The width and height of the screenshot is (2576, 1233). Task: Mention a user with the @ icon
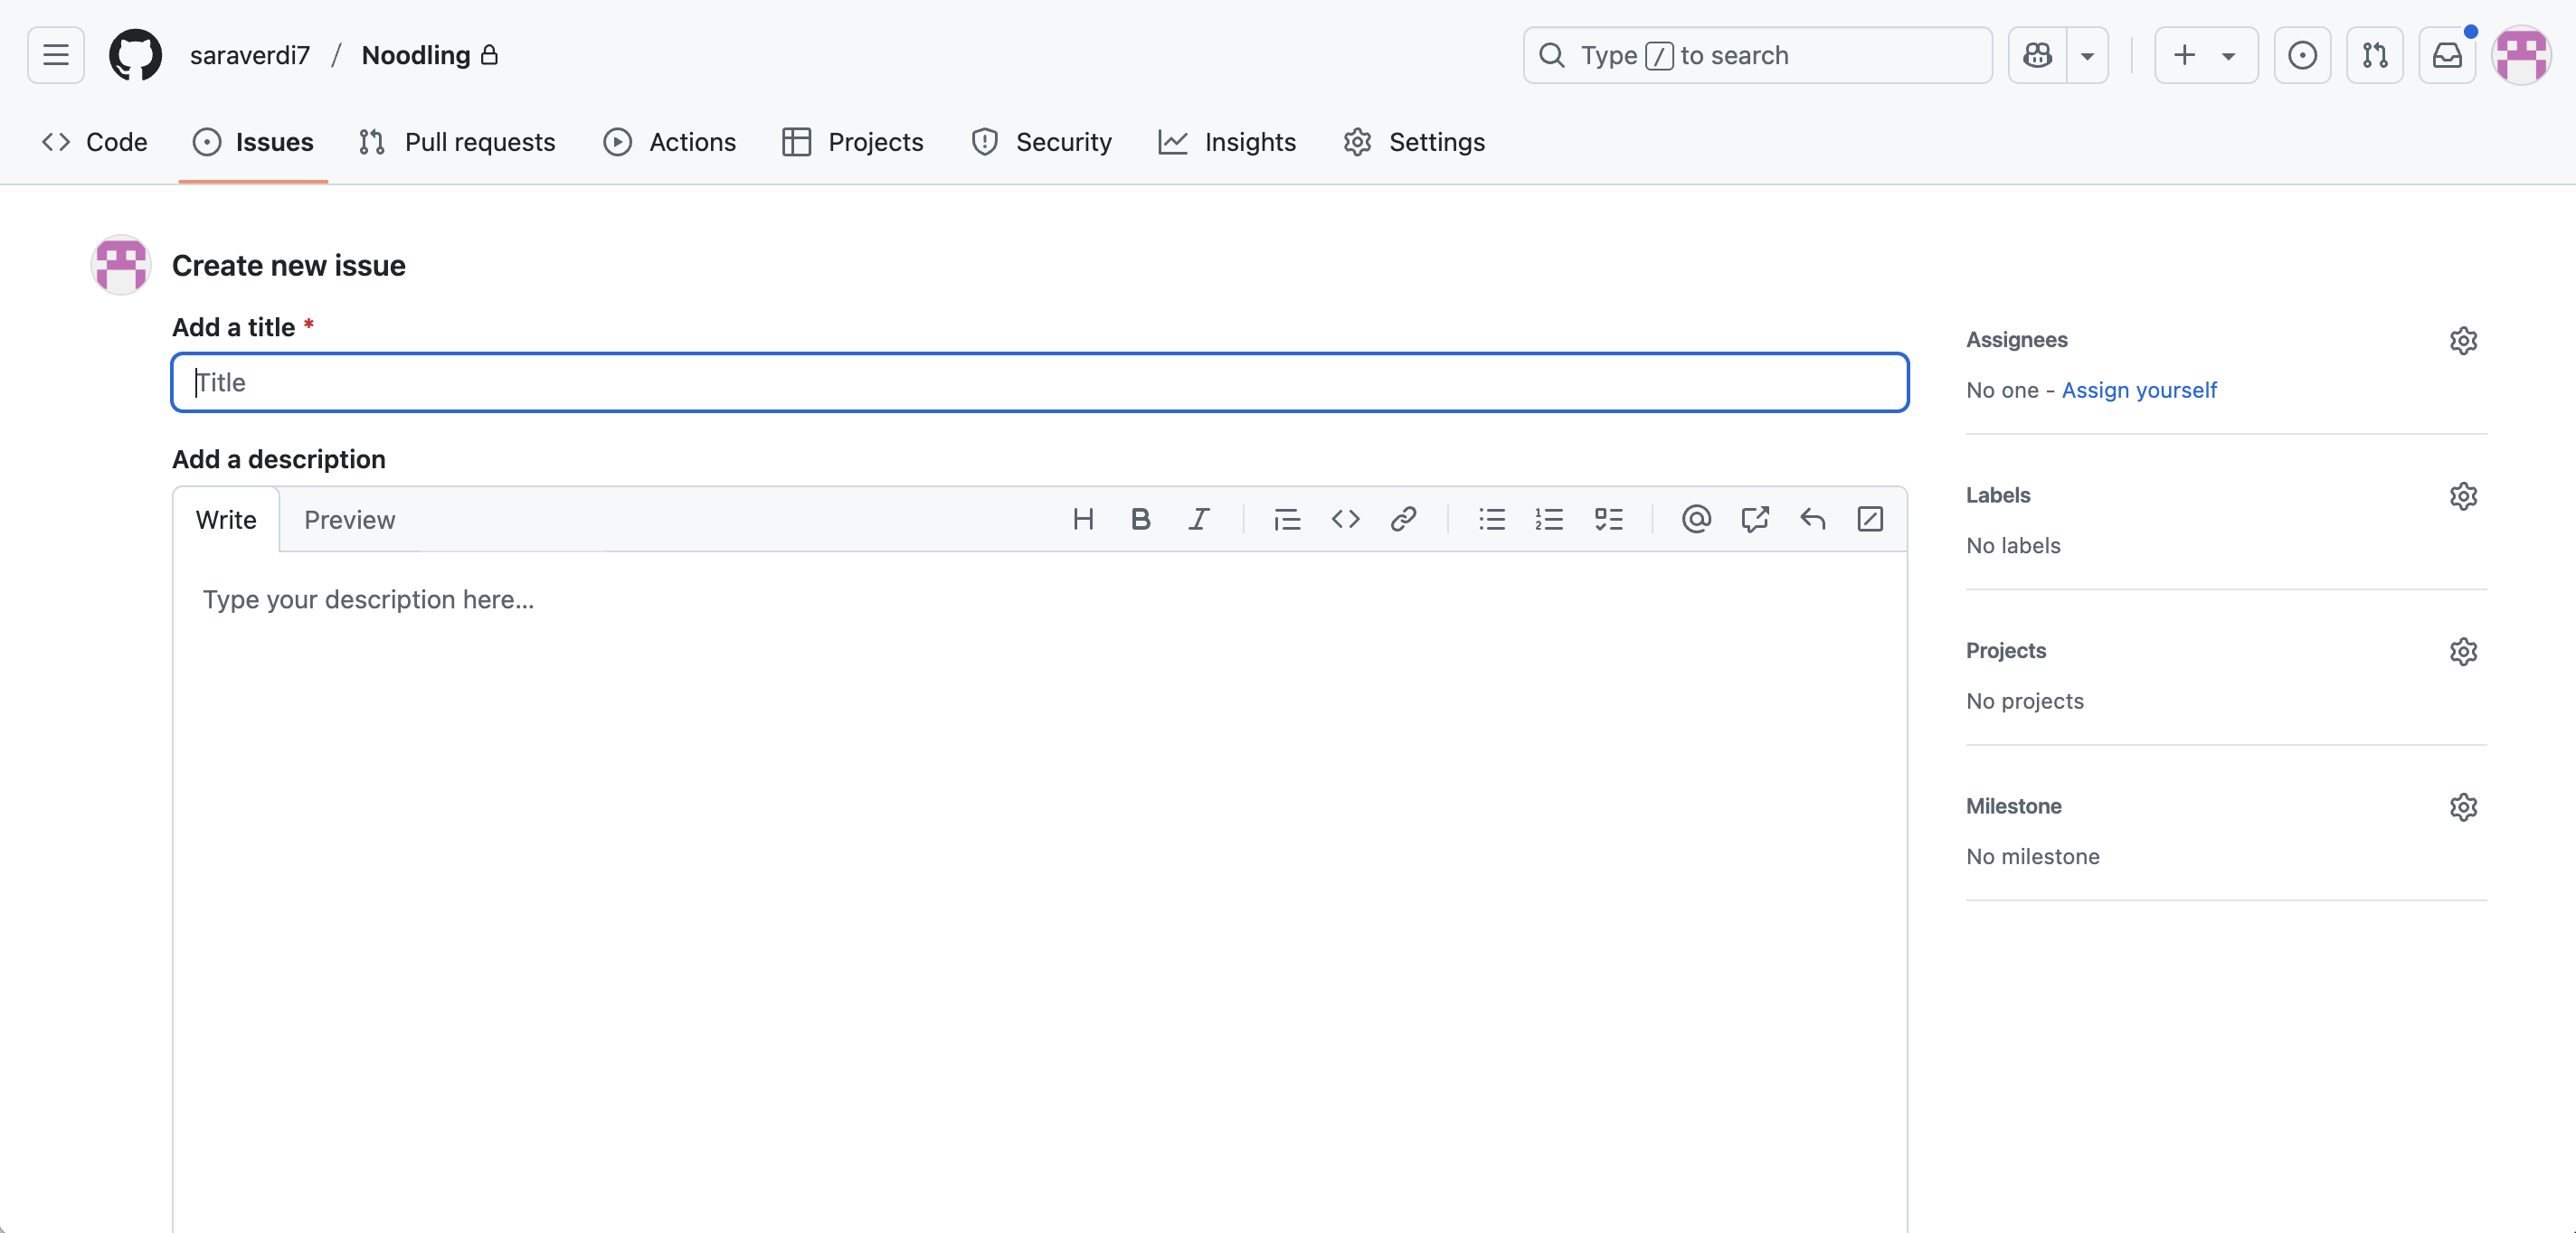(1695, 519)
